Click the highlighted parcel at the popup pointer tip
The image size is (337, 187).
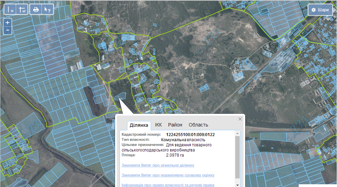coord(120,97)
